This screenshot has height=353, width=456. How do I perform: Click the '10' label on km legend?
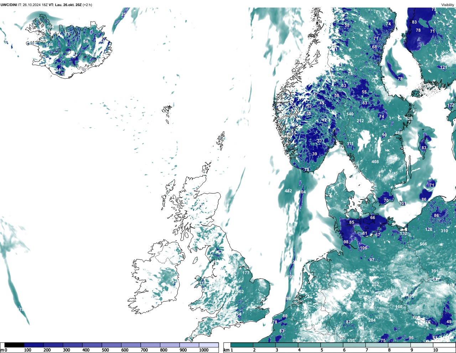pos(435,350)
